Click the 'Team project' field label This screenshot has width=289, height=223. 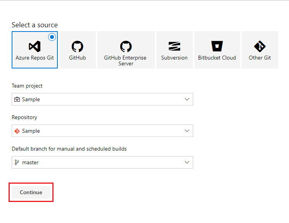coord(27,86)
